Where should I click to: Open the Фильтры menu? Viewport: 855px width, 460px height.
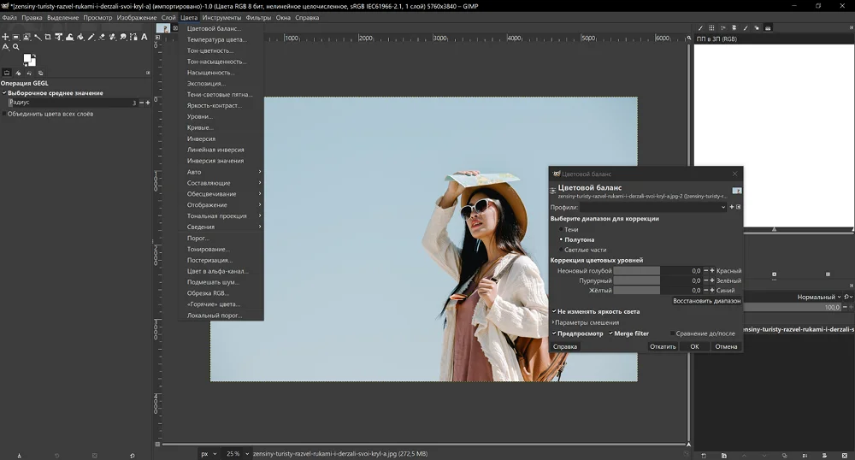[x=257, y=17]
